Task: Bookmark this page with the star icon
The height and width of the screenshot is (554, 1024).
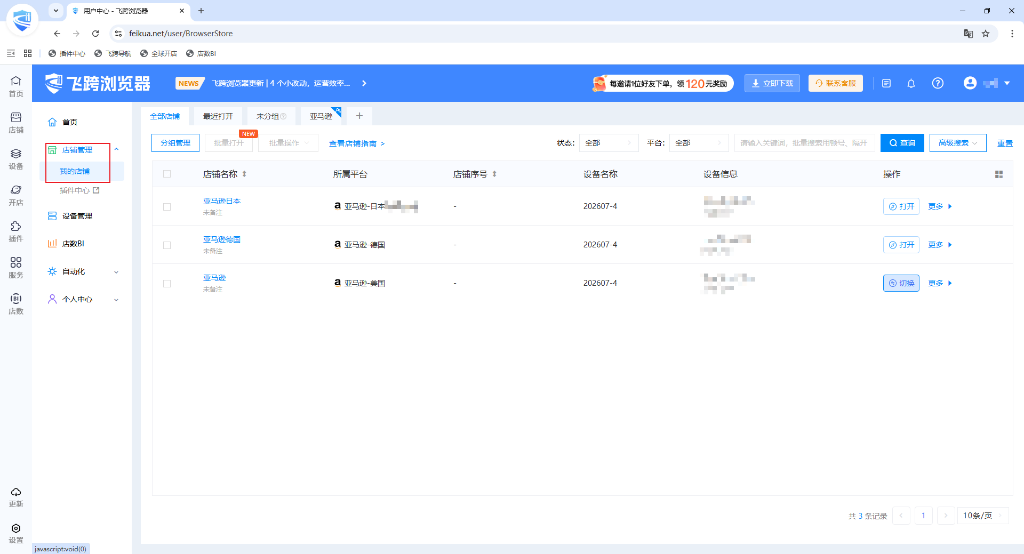Action: coord(986,34)
